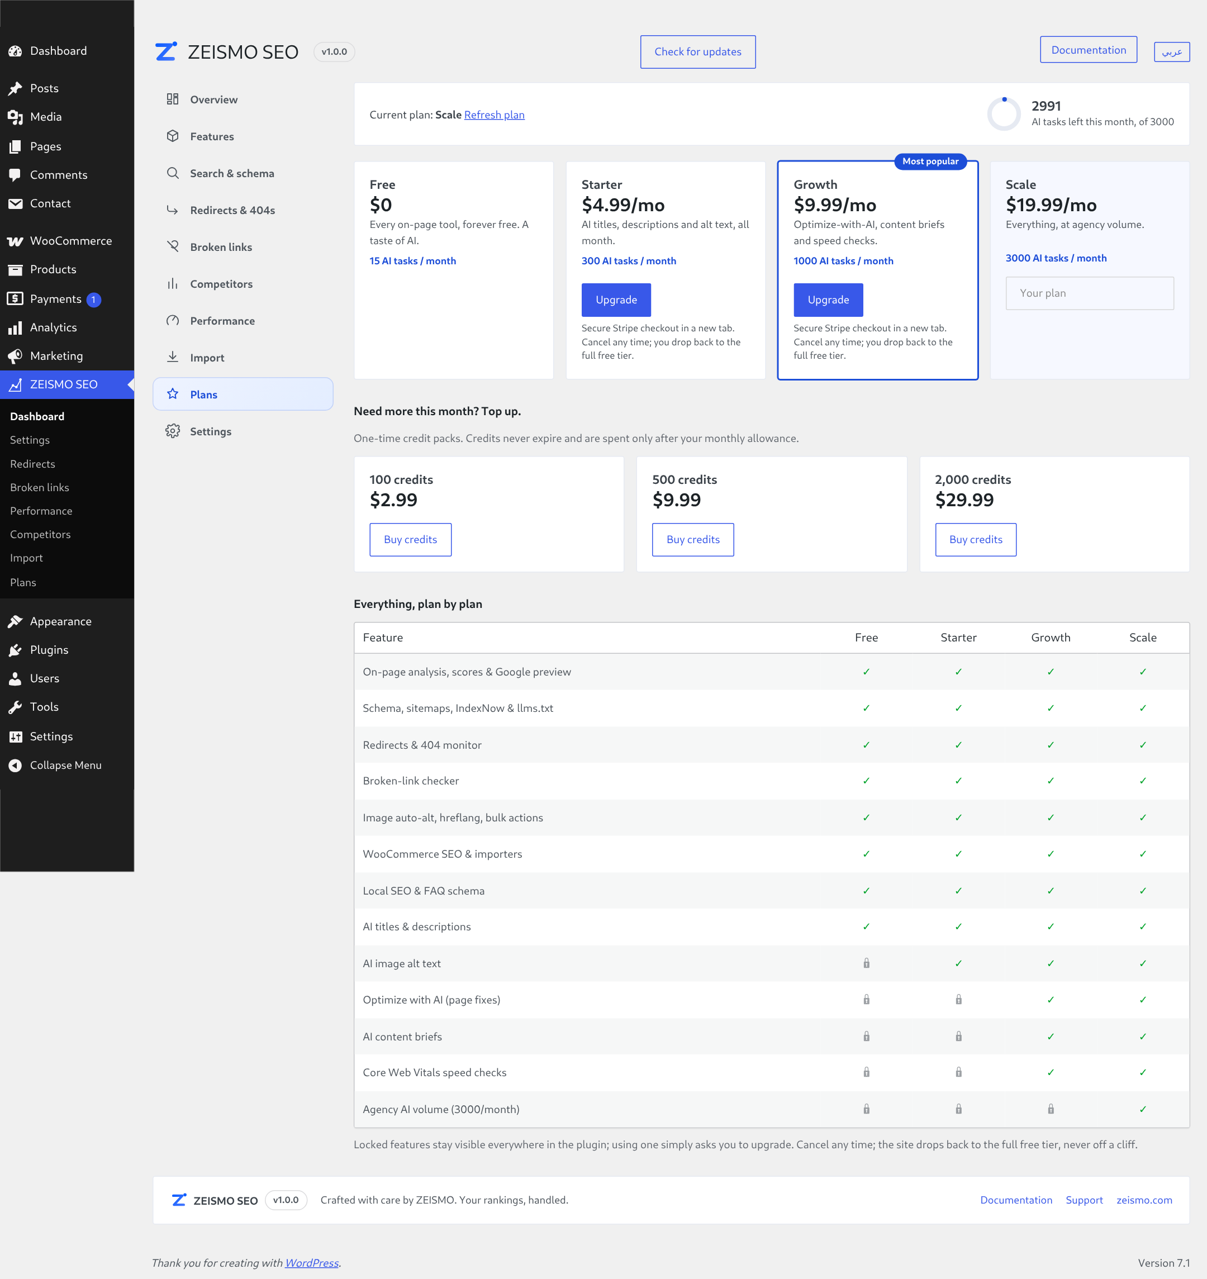Image resolution: width=1207 pixels, height=1279 pixels.
Task: Open Competitors in plugin navigation
Action: point(243,284)
